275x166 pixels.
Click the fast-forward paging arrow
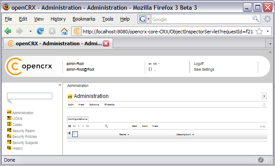tap(88, 126)
